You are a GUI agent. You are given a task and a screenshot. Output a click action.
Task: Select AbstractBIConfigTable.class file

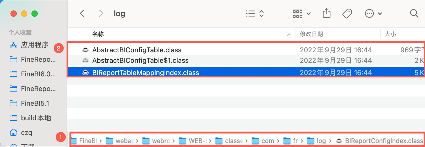(x=137, y=50)
